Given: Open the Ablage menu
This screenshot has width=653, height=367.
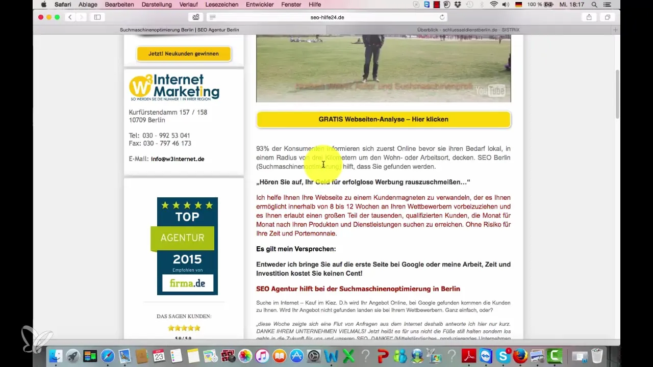Looking at the screenshot, I should (x=88, y=5).
